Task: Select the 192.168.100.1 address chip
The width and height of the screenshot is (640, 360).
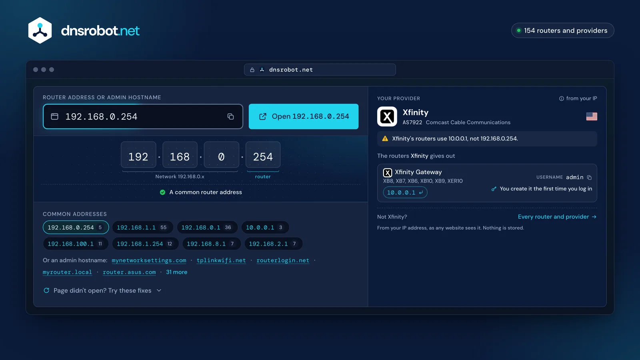Action: (75, 244)
